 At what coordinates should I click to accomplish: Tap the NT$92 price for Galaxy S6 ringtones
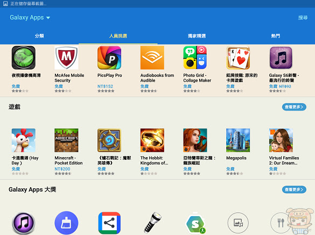coord(285,86)
